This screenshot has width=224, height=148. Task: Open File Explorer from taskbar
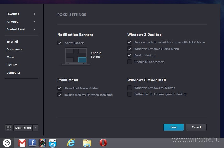pyautogui.click(x=87, y=143)
